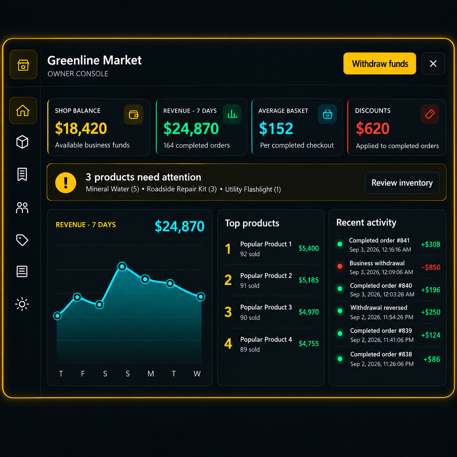Open Popular Product 1 row

pyautogui.click(x=272, y=249)
